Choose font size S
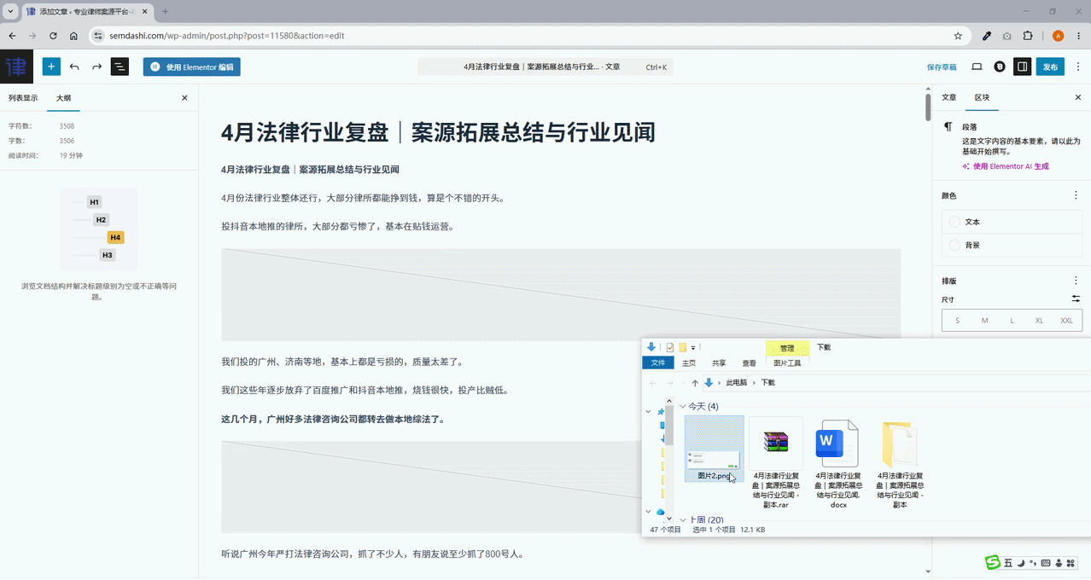This screenshot has width=1091, height=580. click(x=957, y=320)
